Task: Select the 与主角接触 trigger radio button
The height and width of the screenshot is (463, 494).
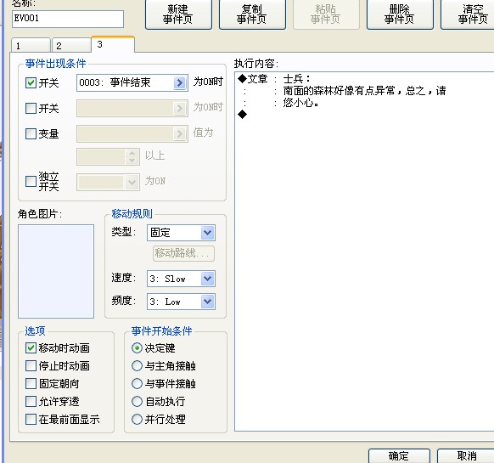Action: (x=137, y=366)
